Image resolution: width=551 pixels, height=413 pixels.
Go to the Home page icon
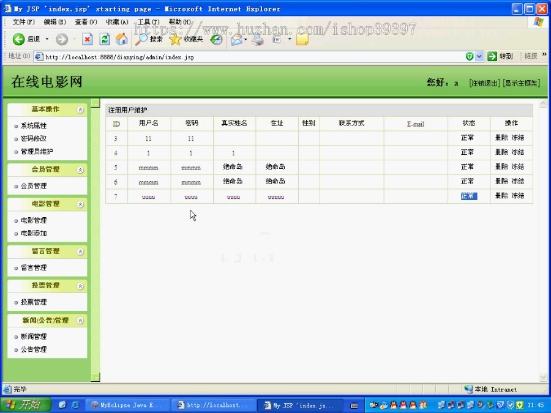coord(122,39)
